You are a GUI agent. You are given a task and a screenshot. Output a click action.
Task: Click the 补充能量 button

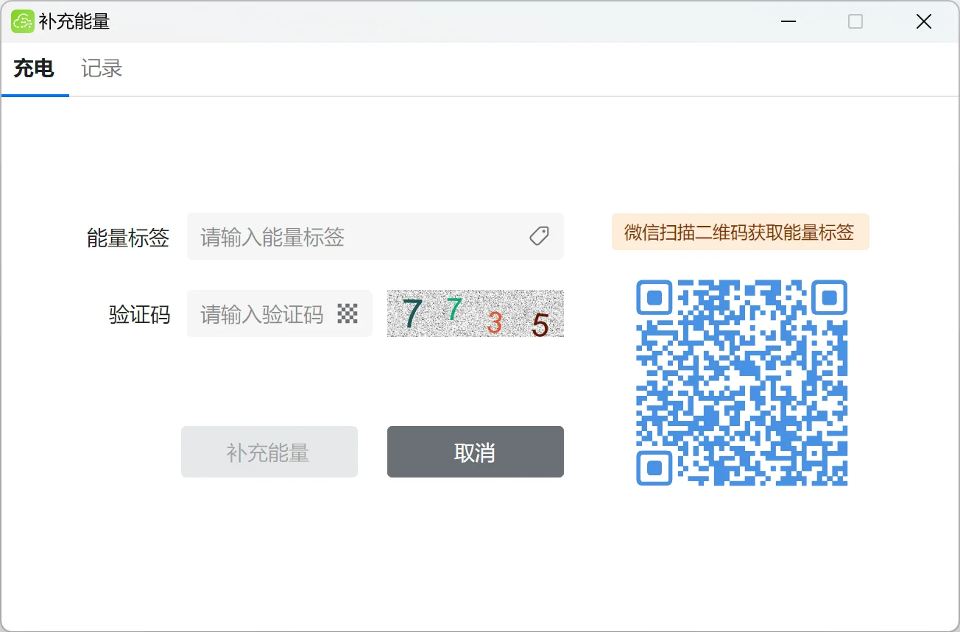[269, 452]
